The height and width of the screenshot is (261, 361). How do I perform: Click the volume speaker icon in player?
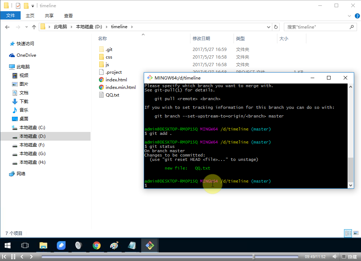coord(335,257)
